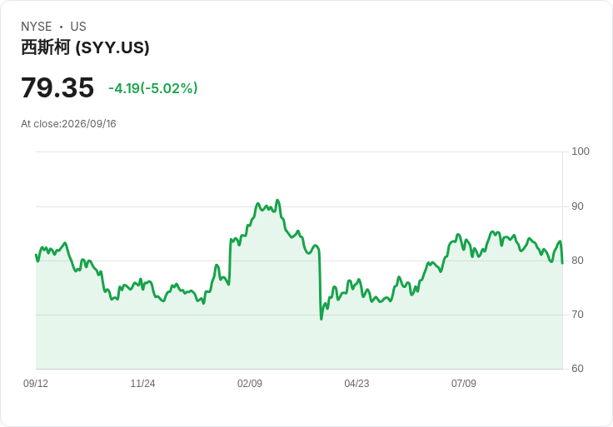Click the At close date text
613x427 pixels.
(68, 124)
